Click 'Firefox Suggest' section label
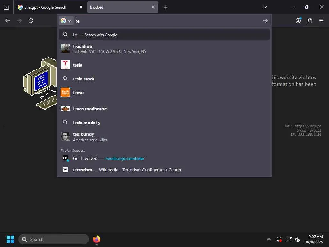Viewport: 329px width, 247px height. coord(73,151)
